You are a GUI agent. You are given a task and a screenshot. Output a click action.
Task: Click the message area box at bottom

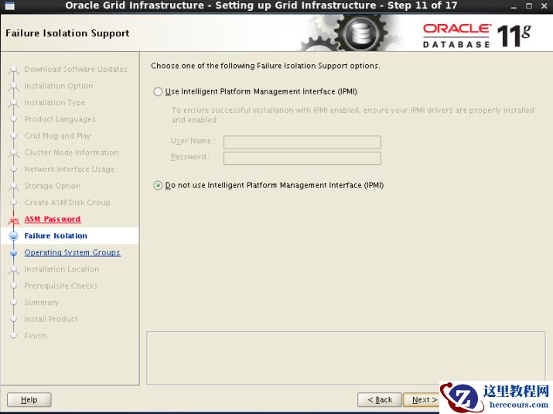click(x=346, y=358)
